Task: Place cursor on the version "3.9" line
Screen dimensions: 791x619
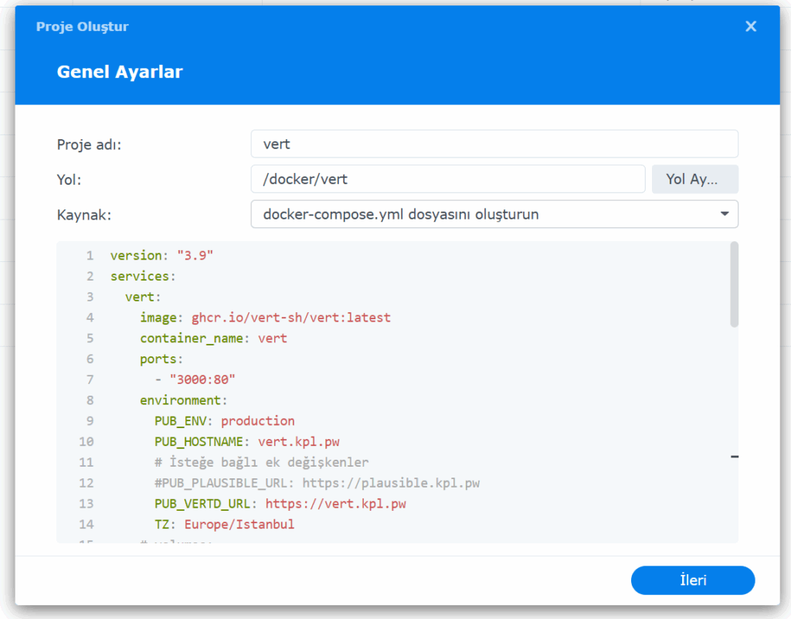Action: pos(161,256)
